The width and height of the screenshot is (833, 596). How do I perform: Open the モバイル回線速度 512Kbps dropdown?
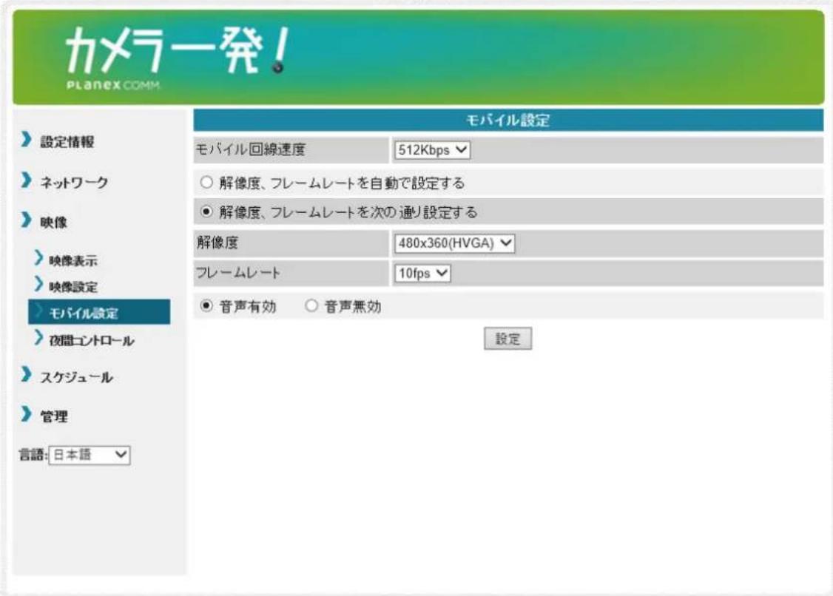(x=432, y=150)
